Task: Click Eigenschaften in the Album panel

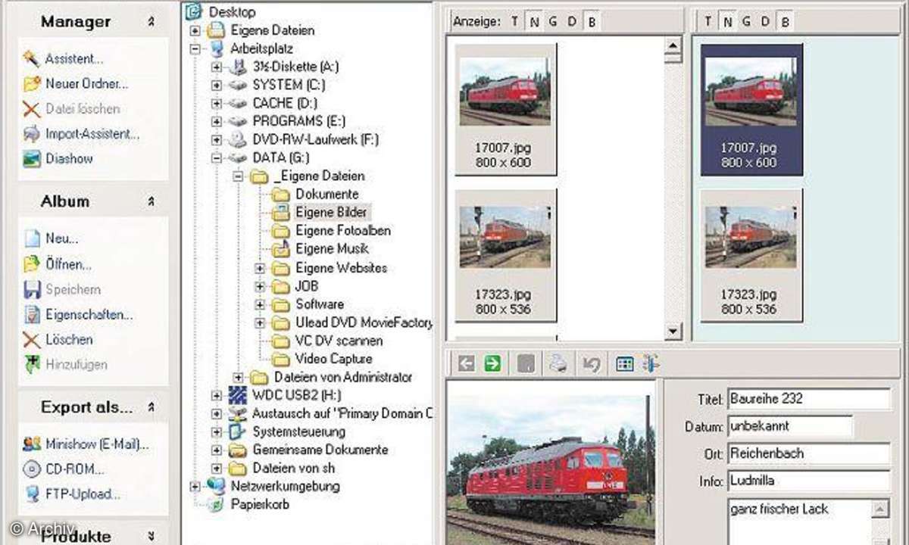Action: [89, 315]
